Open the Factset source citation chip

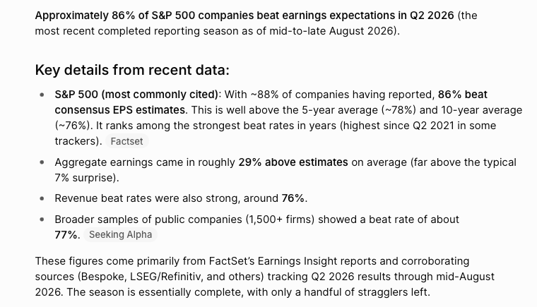[x=126, y=141]
